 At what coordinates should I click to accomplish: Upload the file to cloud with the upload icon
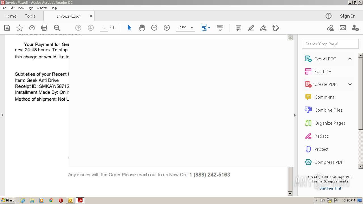click(x=32, y=28)
